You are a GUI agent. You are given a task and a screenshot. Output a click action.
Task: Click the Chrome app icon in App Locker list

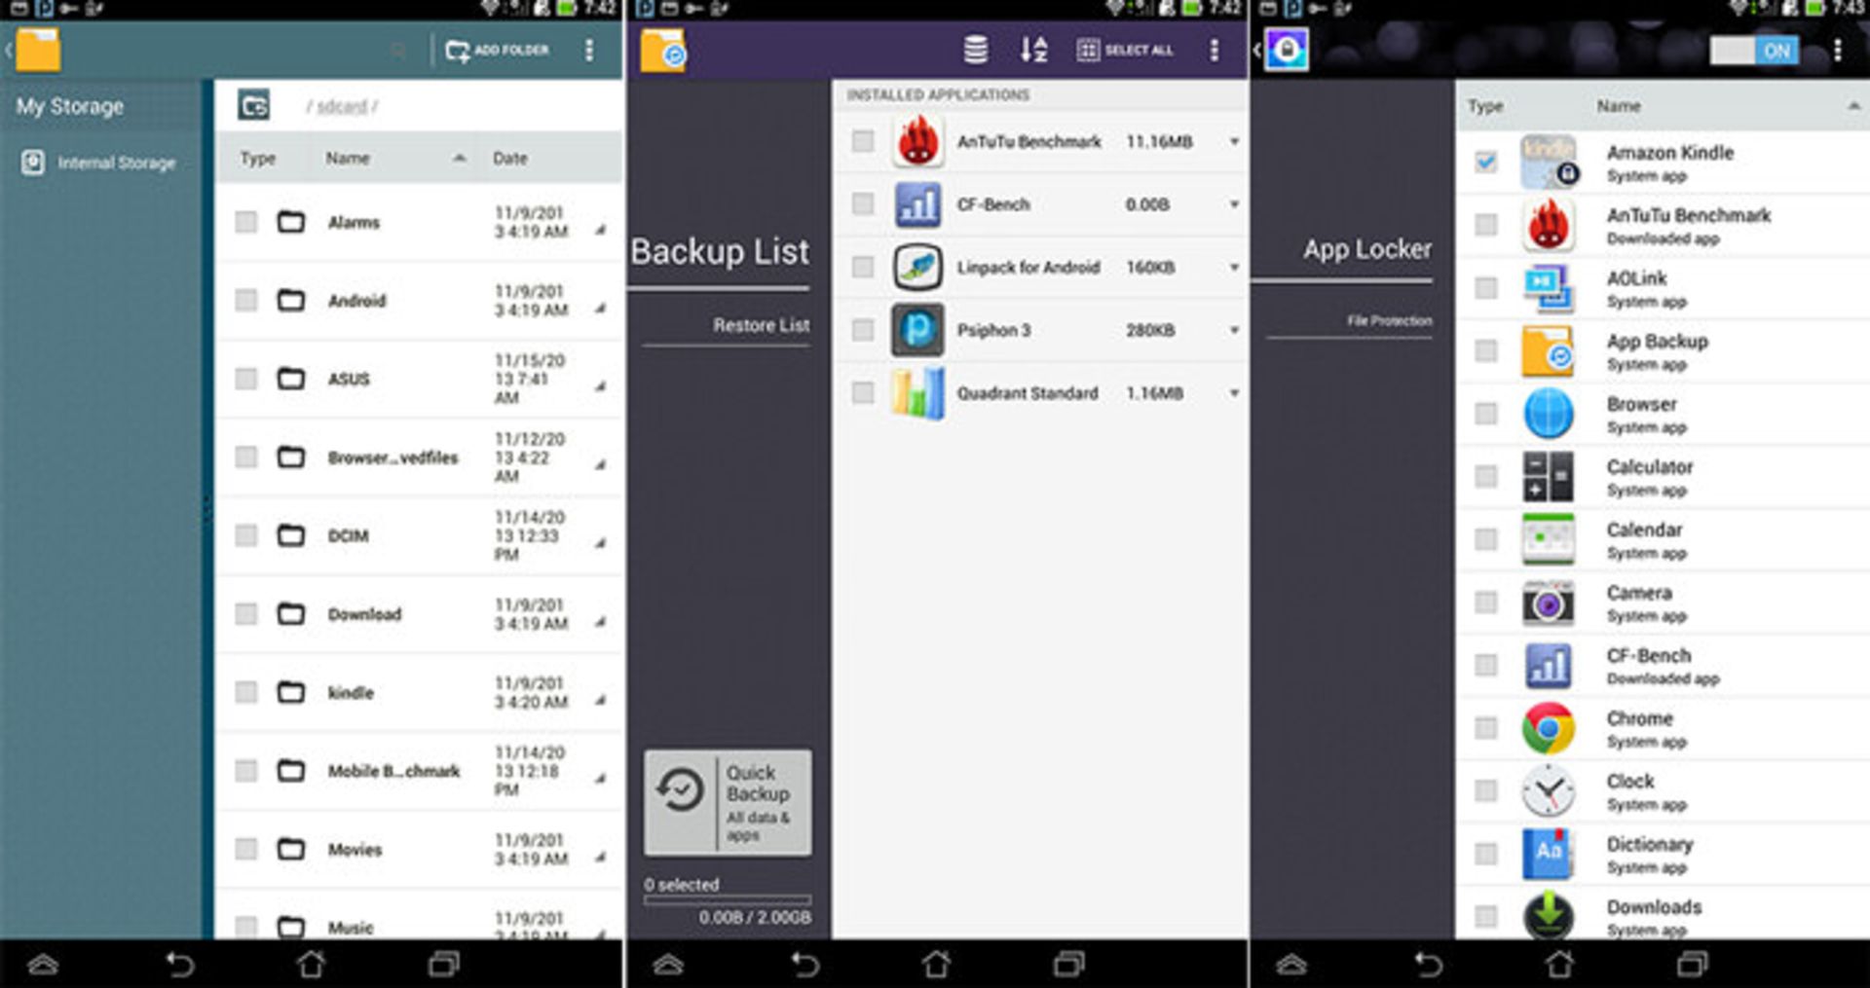[x=1549, y=728]
